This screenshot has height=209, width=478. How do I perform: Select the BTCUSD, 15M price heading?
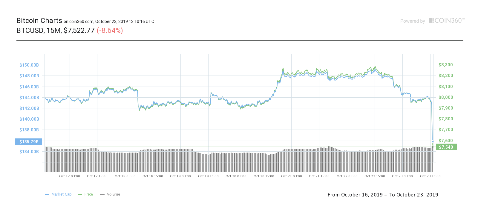(x=55, y=30)
